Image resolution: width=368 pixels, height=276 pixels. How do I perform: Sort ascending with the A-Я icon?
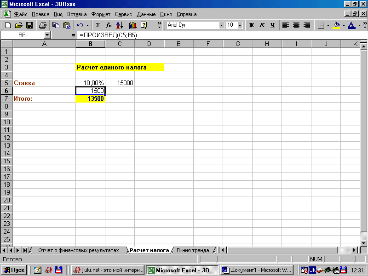click(x=120, y=25)
